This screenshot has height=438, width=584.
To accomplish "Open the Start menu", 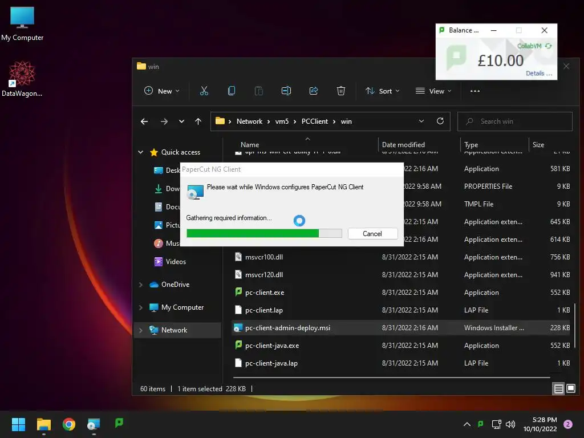I will (x=18, y=424).
